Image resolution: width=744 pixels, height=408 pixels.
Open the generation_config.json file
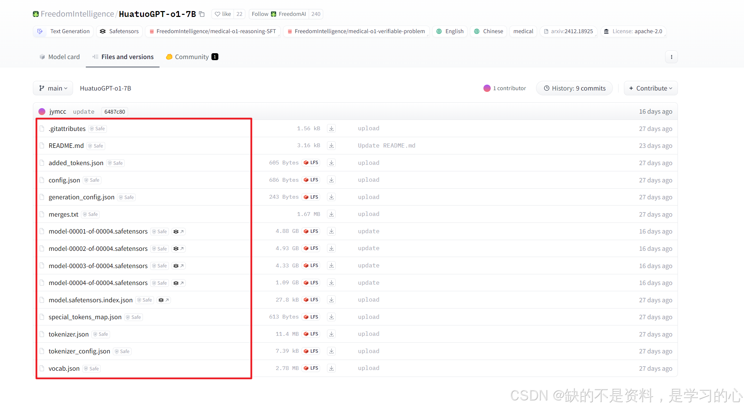pyautogui.click(x=82, y=197)
